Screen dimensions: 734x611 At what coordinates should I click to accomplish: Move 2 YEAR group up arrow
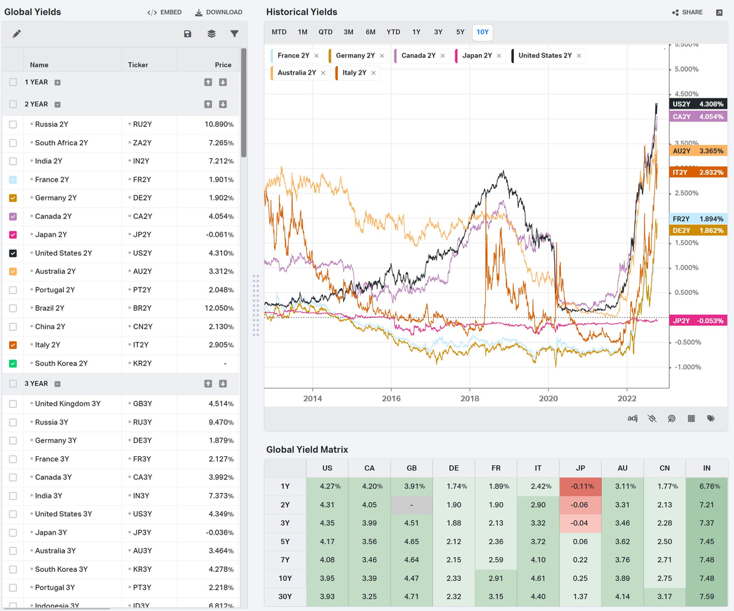tap(208, 104)
